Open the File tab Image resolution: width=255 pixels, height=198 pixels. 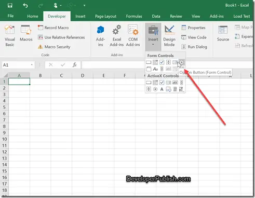(10, 16)
